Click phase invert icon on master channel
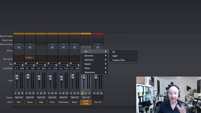The height and width of the screenshot is (113, 201). pos(101,93)
